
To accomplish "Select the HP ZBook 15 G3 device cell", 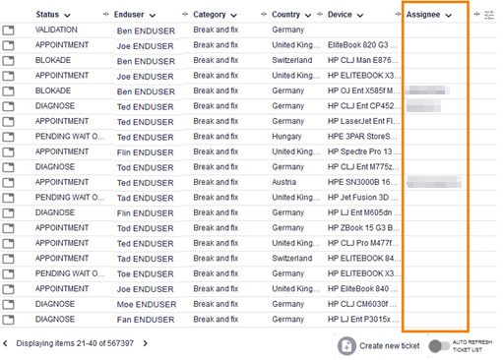I will click(363, 228).
